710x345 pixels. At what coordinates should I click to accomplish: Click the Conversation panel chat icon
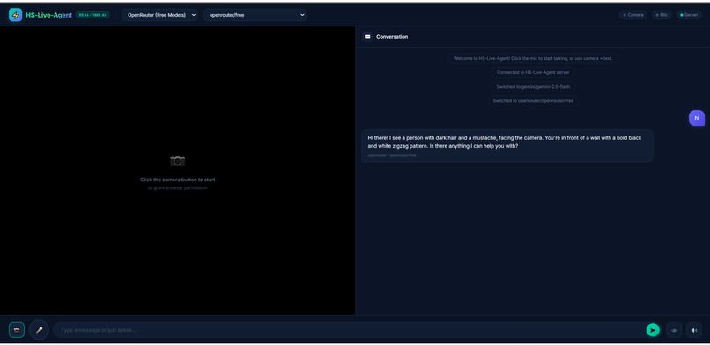tap(367, 37)
